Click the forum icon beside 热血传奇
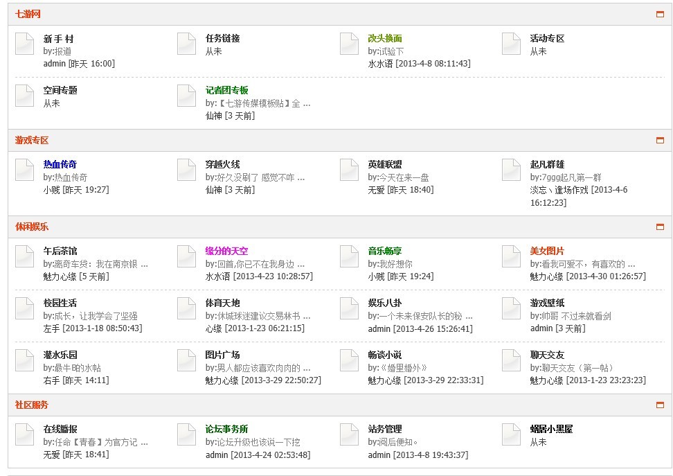The image size is (673, 476). (24, 170)
